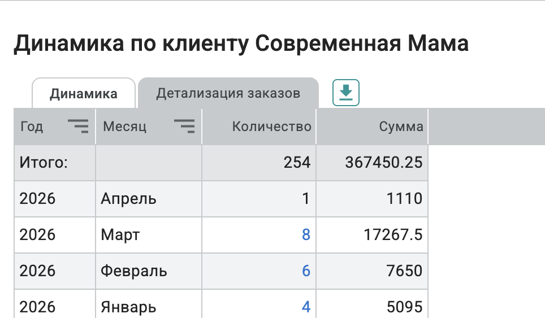Click the January sum 5095 cell
The width and height of the screenshot is (545, 318).
pyautogui.click(x=405, y=307)
